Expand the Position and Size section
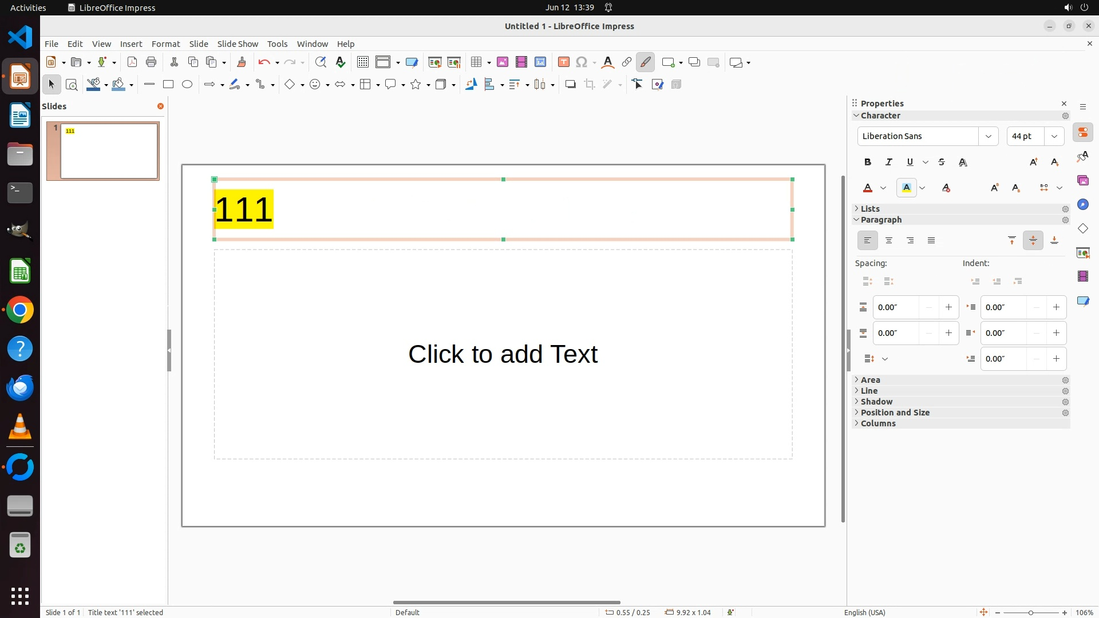The image size is (1099, 618). (895, 413)
